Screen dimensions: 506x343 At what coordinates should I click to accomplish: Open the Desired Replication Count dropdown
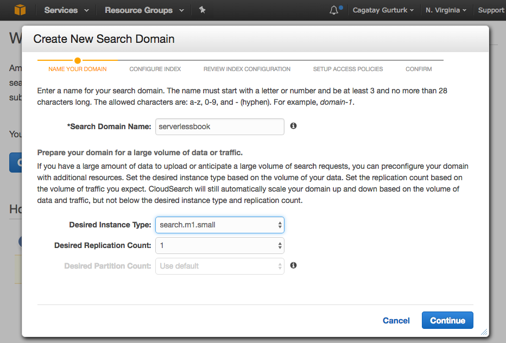[x=220, y=245]
